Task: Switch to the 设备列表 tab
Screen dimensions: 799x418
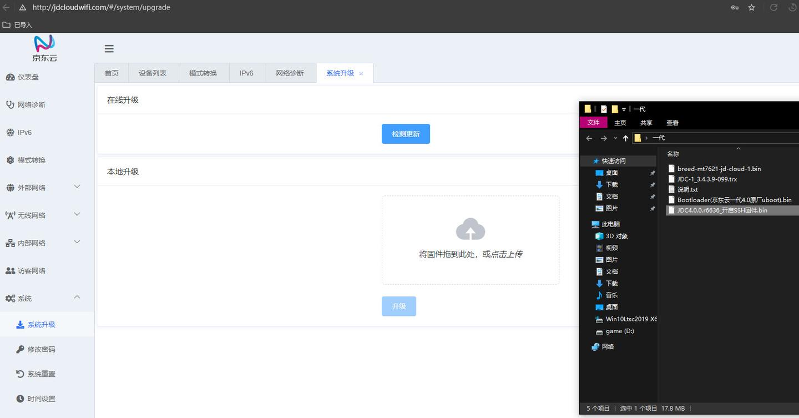Action: click(x=153, y=73)
